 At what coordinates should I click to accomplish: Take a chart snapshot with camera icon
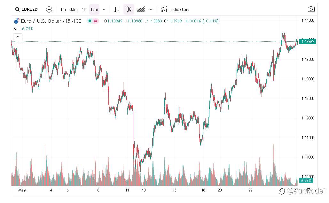(311, 9)
